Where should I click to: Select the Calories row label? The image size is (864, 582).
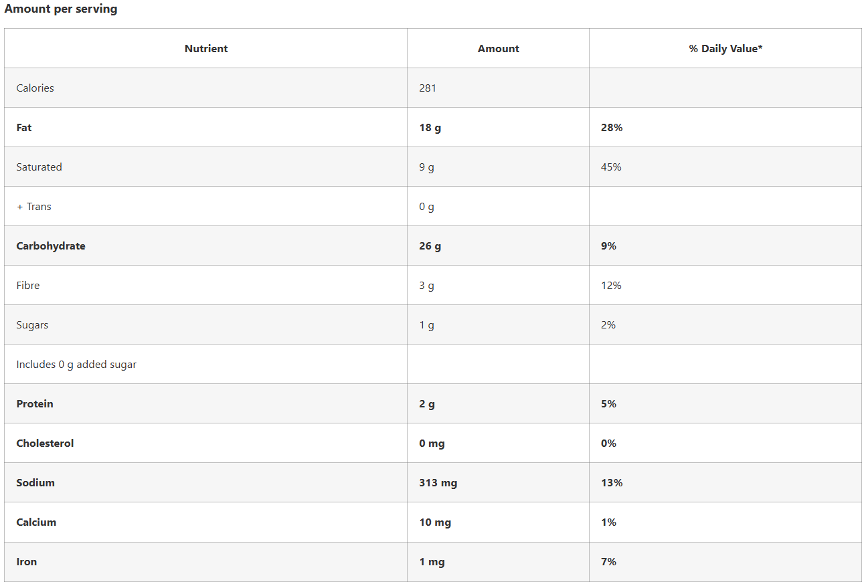(35, 88)
